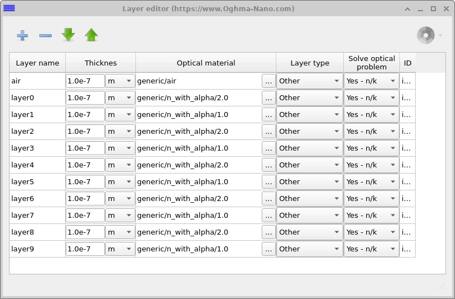
Task: Open Solve optical problem dropdown for layer5
Action: 371,182
